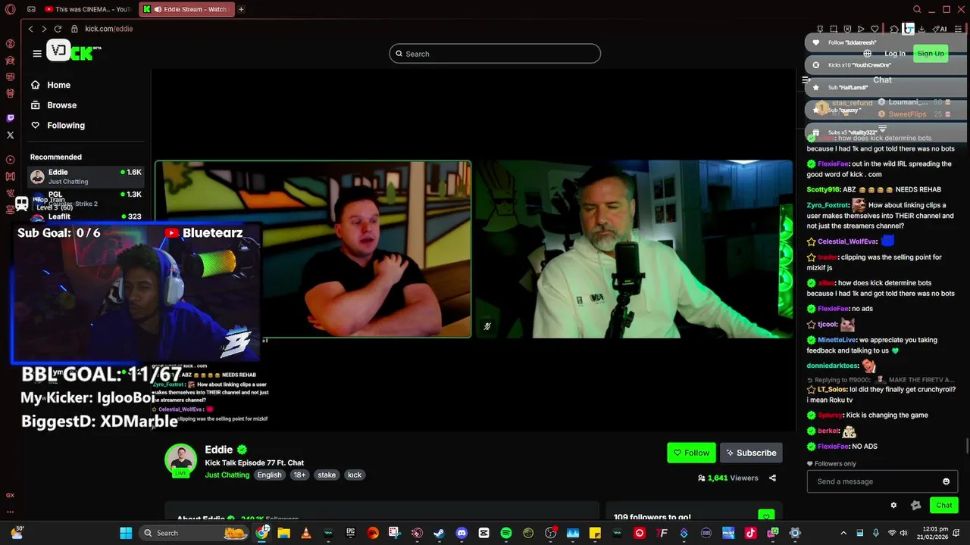Open the Twitch sidebar shortcut

point(10,118)
